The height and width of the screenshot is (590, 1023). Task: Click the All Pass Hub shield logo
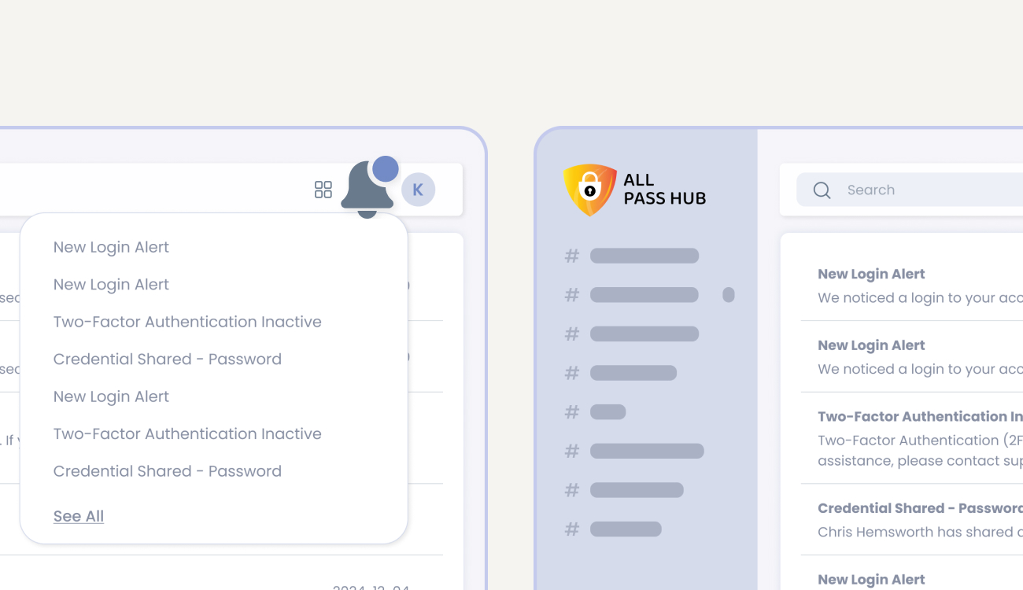click(590, 190)
